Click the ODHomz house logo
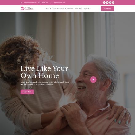 27,9
